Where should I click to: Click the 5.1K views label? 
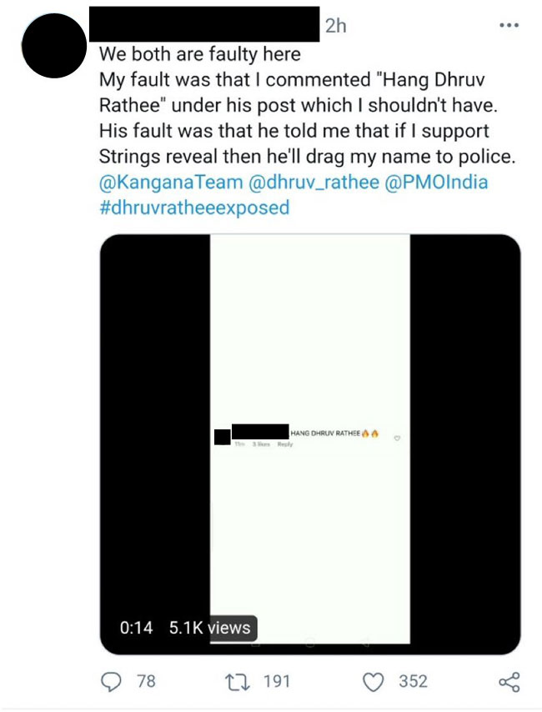click(x=208, y=628)
